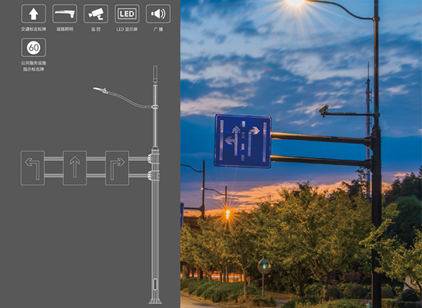Click the distant orange street light
This screenshot has height=308, width=422.
[x=226, y=213]
